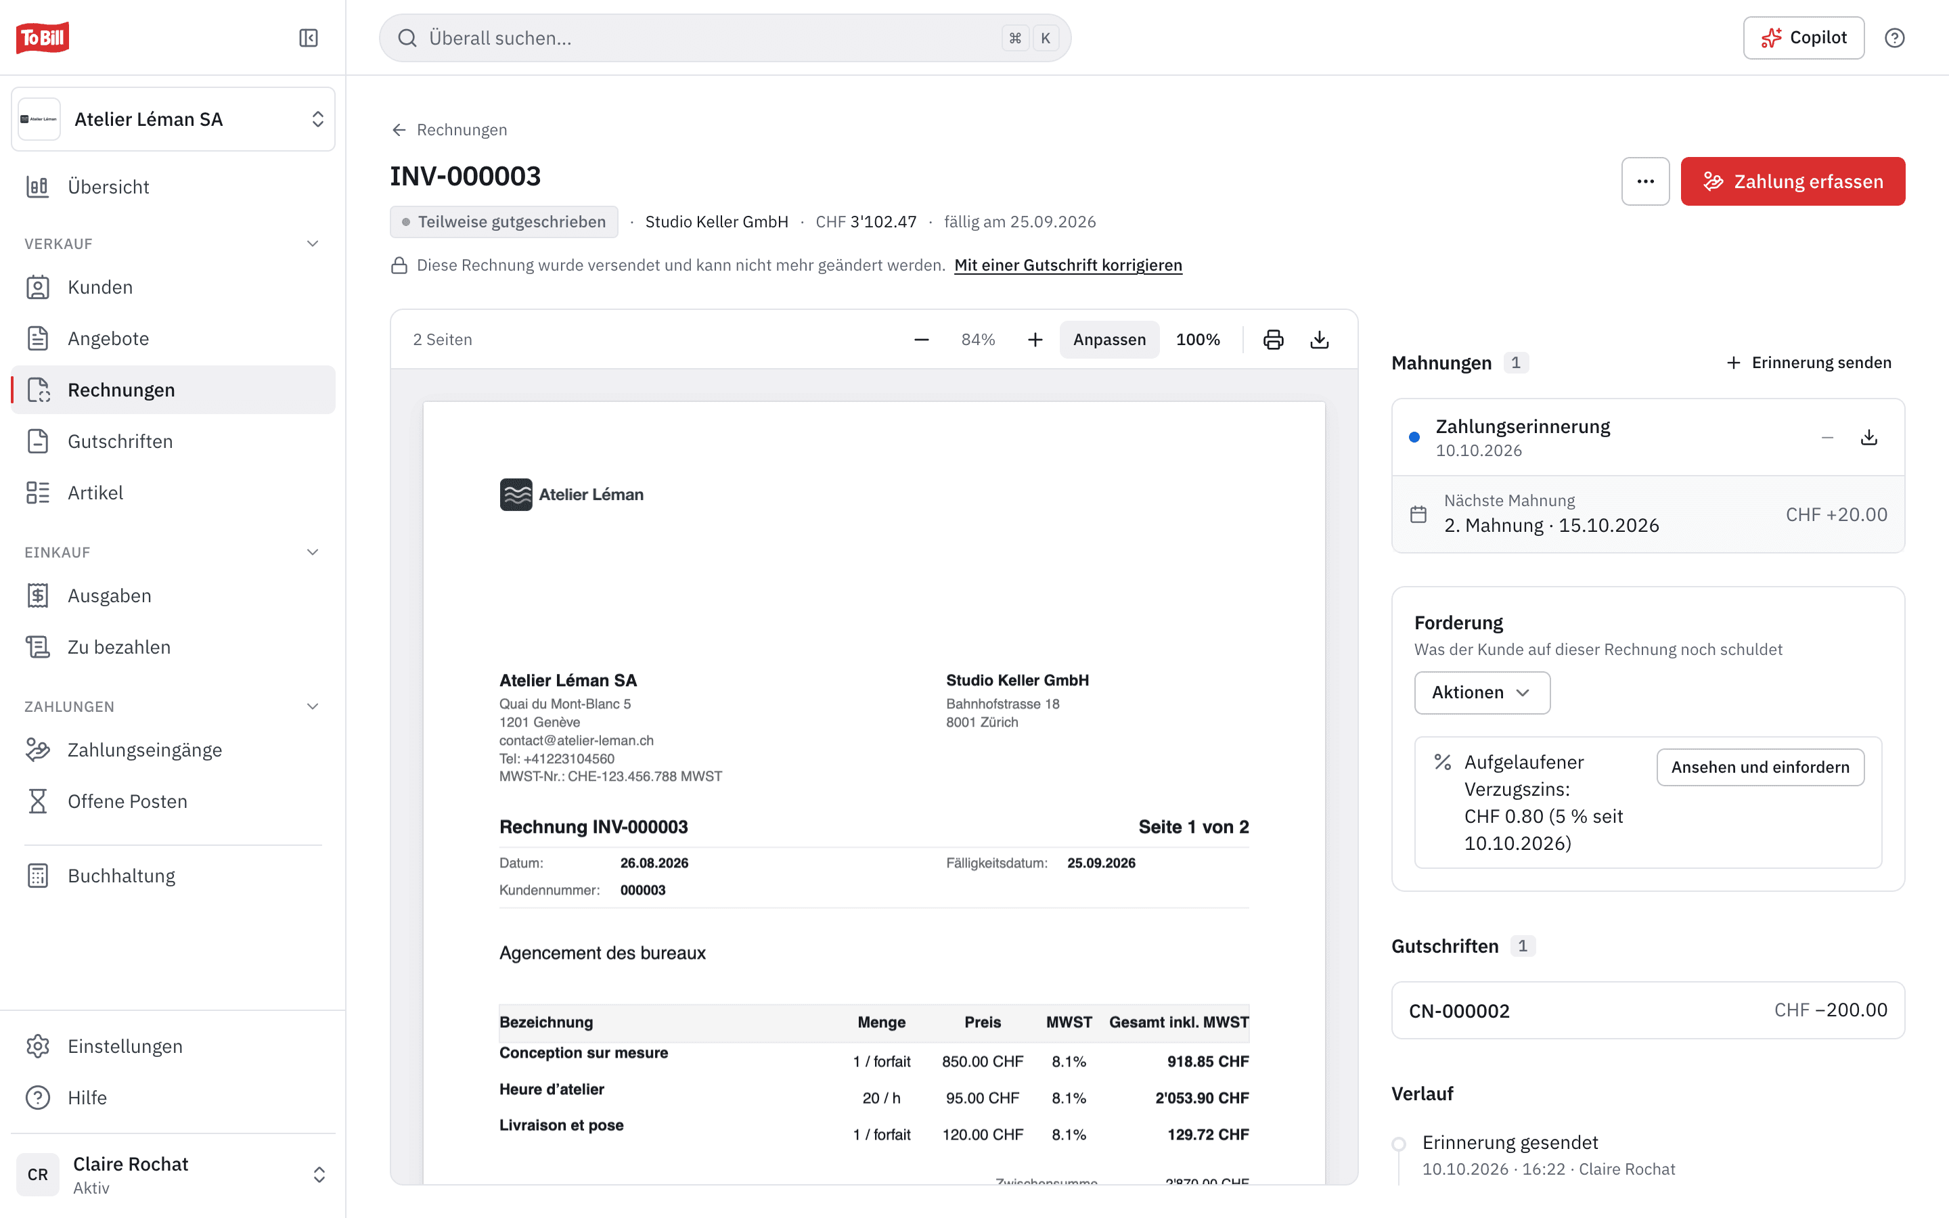Viewport: 1949px width, 1218px height.
Task: Open Angebote section
Action: coord(173,338)
